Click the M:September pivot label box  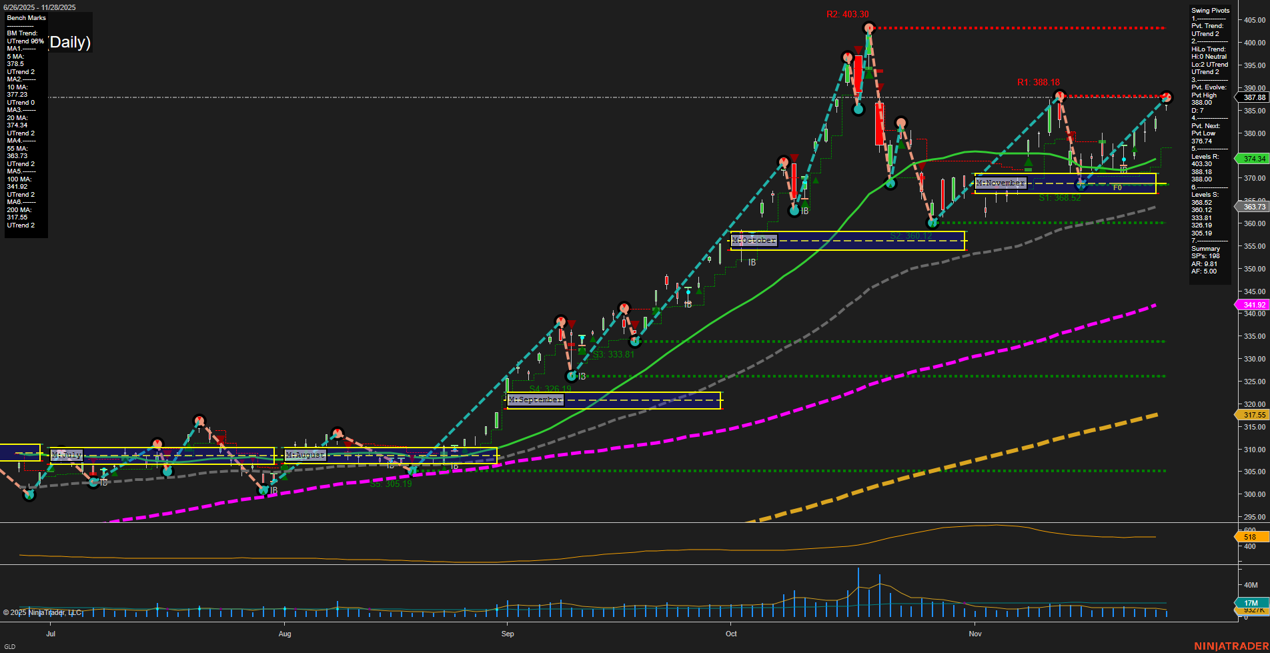(535, 400)
